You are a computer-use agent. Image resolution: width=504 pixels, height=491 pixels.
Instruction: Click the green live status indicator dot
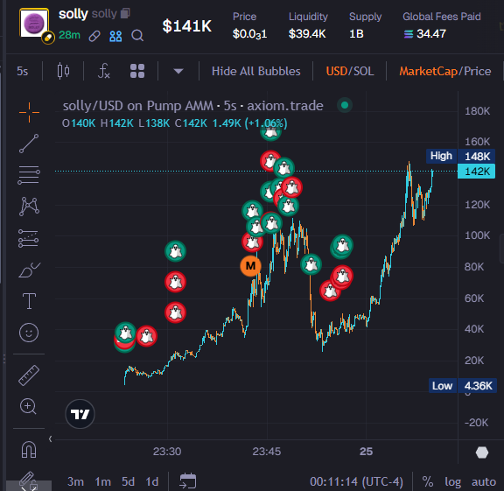(x=345, y=105)
